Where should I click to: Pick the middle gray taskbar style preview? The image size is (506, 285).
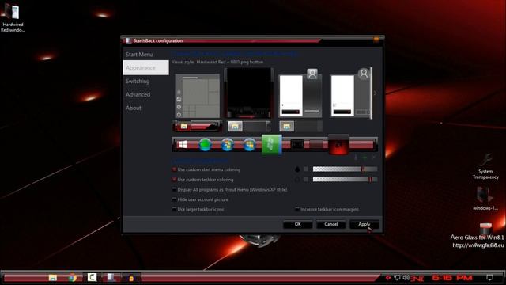249,126
